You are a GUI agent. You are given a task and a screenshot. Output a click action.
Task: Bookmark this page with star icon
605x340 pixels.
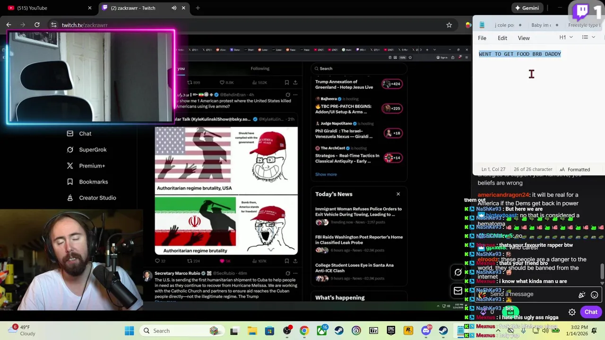pos(449,25)
